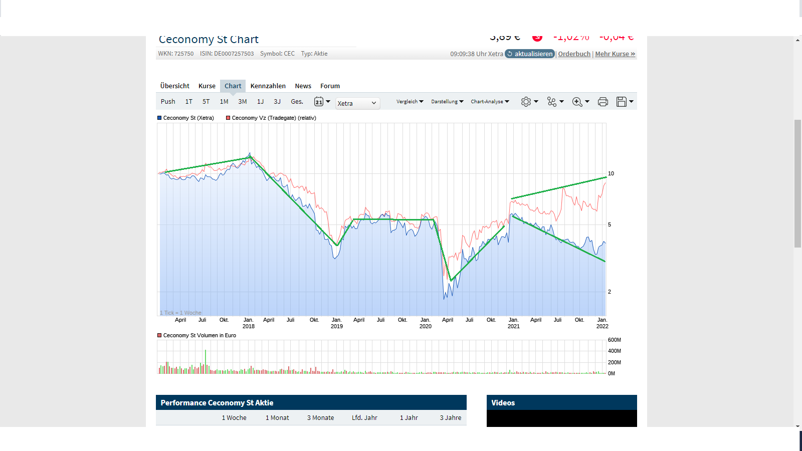Toggle the Ceconomy St (Xetra) legend entry
The width and height of the screenshot is (802, 451).
point(188,118)
